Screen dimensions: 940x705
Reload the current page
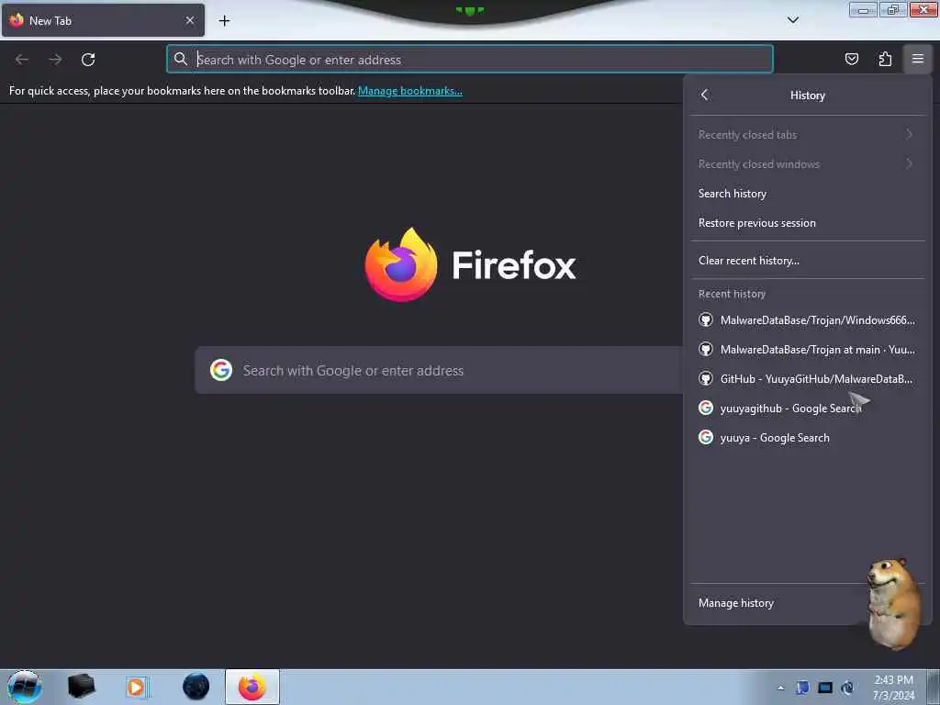pyautogui.click(x=88, y=60)
